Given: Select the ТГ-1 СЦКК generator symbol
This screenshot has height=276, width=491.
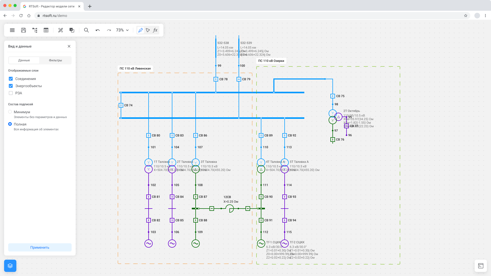Looking at the screenshot, I should click(261, 244).
